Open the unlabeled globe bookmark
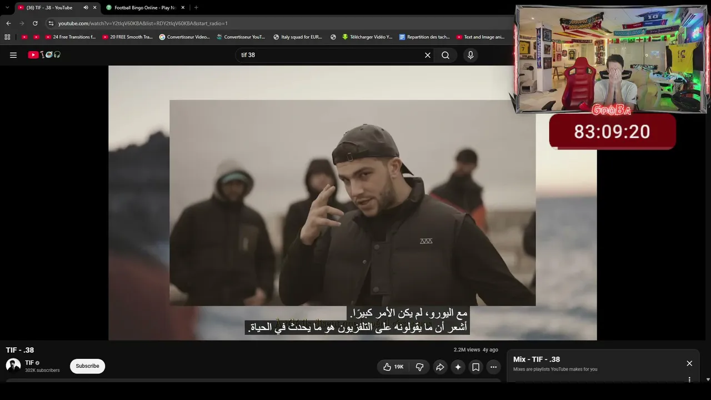711x400 pixels. pos(333,37)
